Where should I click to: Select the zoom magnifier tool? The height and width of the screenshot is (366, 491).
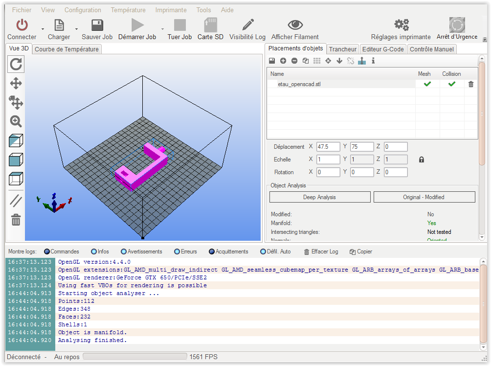16,121
